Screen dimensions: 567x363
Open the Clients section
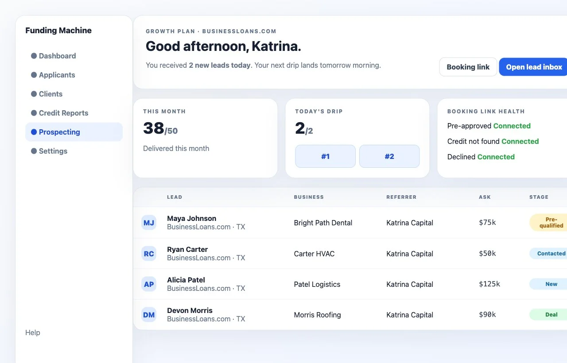coord(74,94)
